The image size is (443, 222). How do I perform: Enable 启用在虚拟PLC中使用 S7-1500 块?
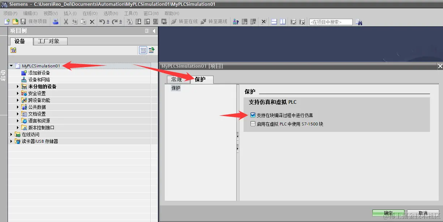coord(253,124)
